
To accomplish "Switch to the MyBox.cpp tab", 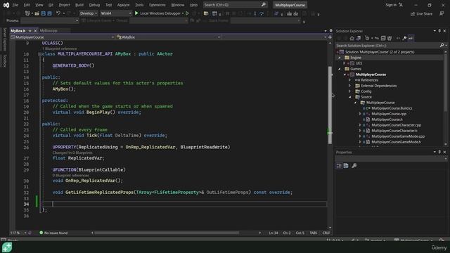I will point(49,31).
